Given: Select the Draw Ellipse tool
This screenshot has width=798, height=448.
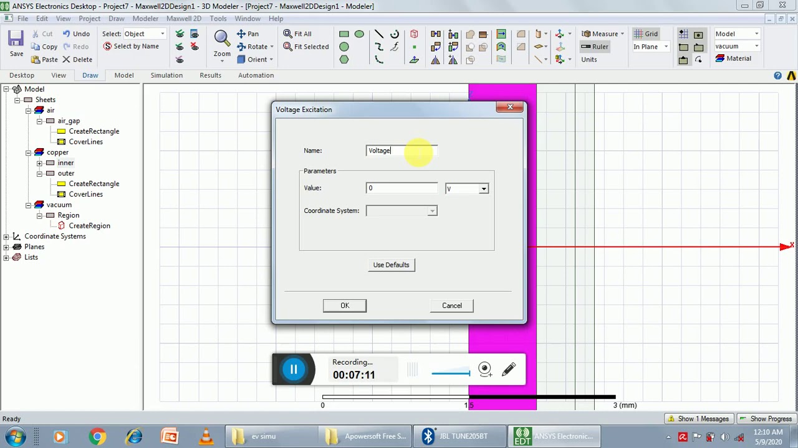Looking at the screenshot, I should 359,34.
